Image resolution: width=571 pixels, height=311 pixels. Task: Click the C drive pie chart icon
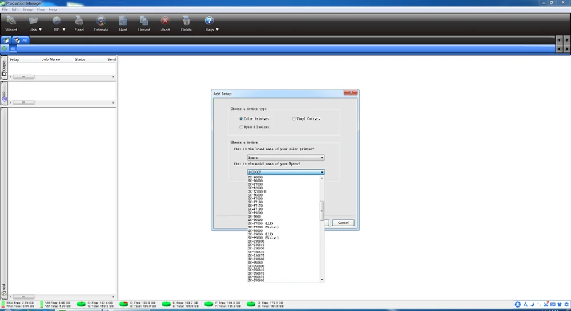(x=81, y=304)
